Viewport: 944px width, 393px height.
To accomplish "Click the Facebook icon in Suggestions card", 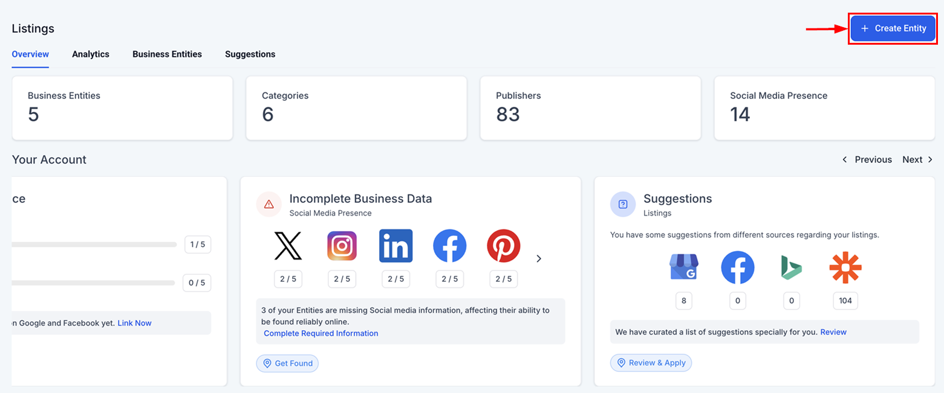I will [x=737, y=267].
